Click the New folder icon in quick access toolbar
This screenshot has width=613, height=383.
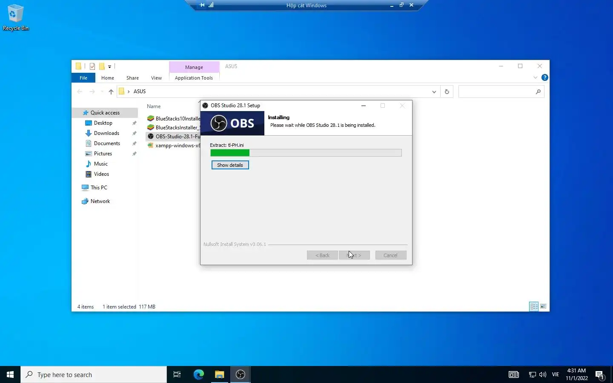pyautogui.click(x=102, y=66)
